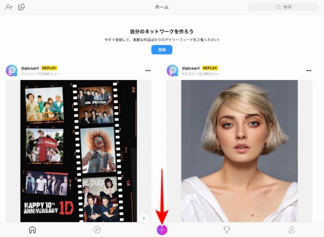
Task: Click heading 自分のネットワークを作ろう
Action: tap(162, 31)
